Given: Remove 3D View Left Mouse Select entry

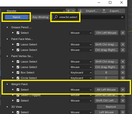Looking at the screenshot, I should coord(123,112).
